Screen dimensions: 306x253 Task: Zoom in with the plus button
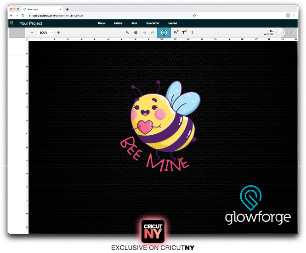pyautogui.click(x=58, y=33)
